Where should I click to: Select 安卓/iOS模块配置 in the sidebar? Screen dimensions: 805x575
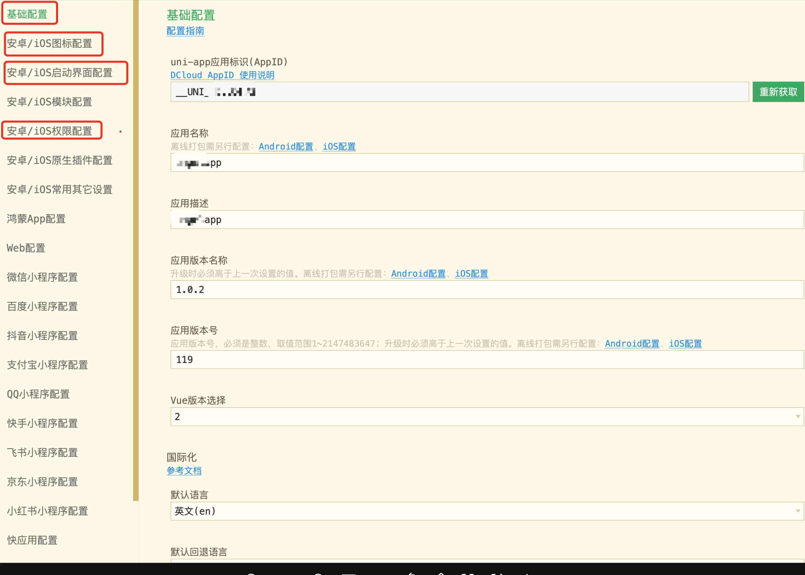pos(49,102)
